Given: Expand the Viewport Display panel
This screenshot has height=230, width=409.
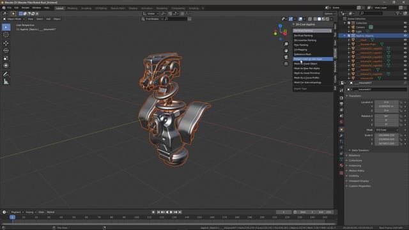Looking at the screenshot, I should 359,181.
